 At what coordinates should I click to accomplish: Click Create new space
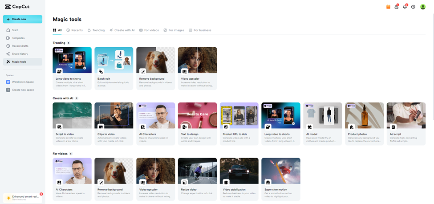click(x=23, y=90)
